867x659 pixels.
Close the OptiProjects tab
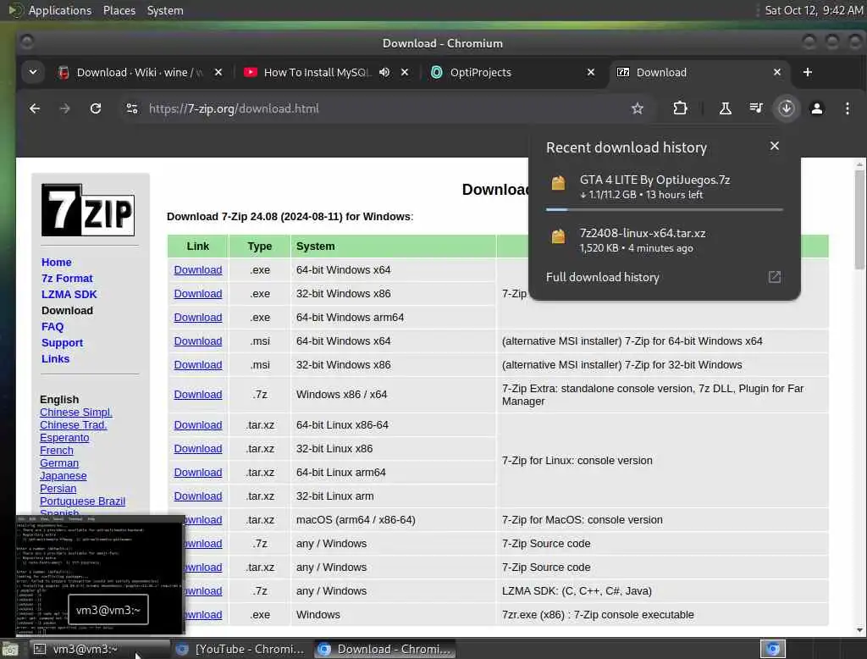pos(590,73)
